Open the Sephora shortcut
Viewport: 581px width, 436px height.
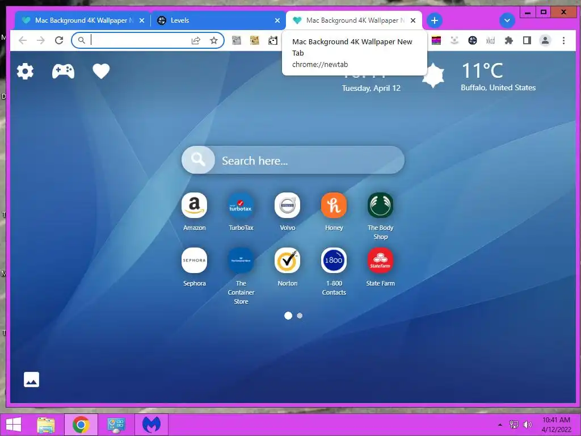point(194,260)
